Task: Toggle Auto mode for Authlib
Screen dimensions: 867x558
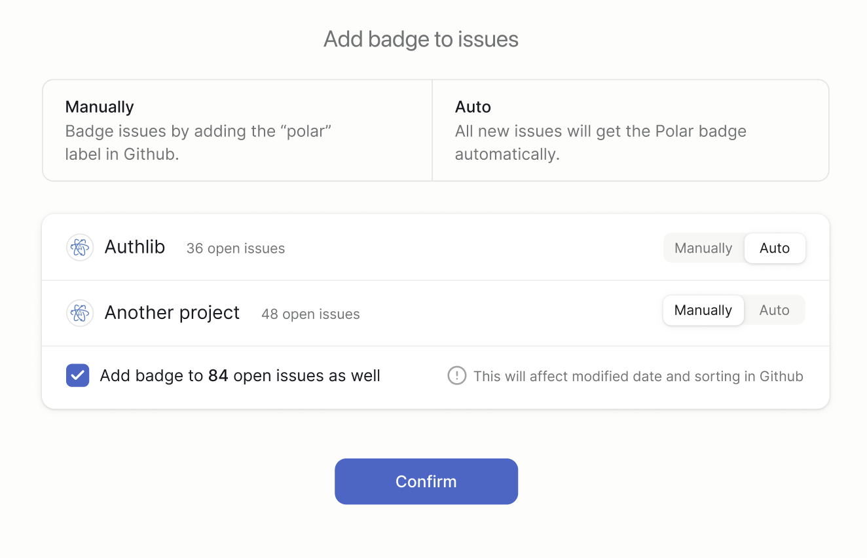Action: (x=775, y=248)
